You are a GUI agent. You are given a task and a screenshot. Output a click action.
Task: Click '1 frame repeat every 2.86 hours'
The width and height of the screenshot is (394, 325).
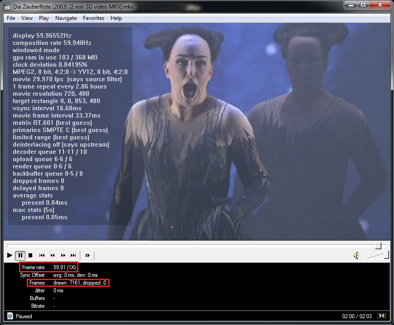pyautogui.click(x=60, y=86)
